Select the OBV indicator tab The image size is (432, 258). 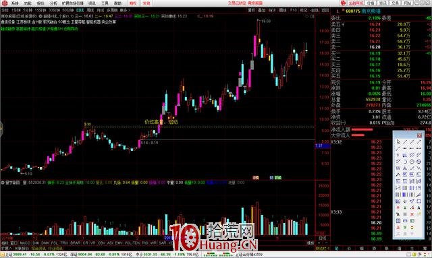pyautogui.click(x=101, y=243)
